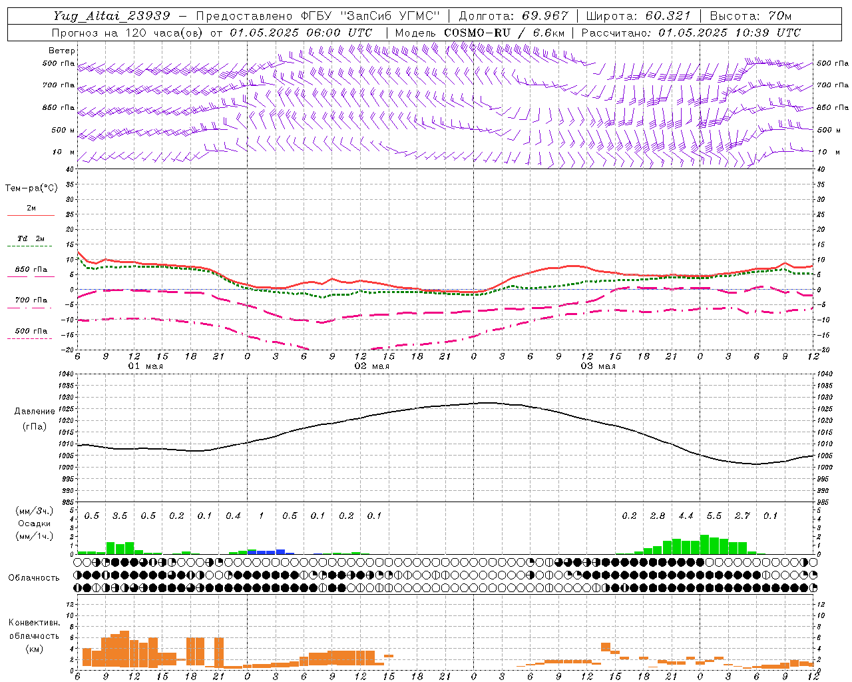
Task: Click the Тем-ра(°C) panel label
Action: [x=31, y=188]
